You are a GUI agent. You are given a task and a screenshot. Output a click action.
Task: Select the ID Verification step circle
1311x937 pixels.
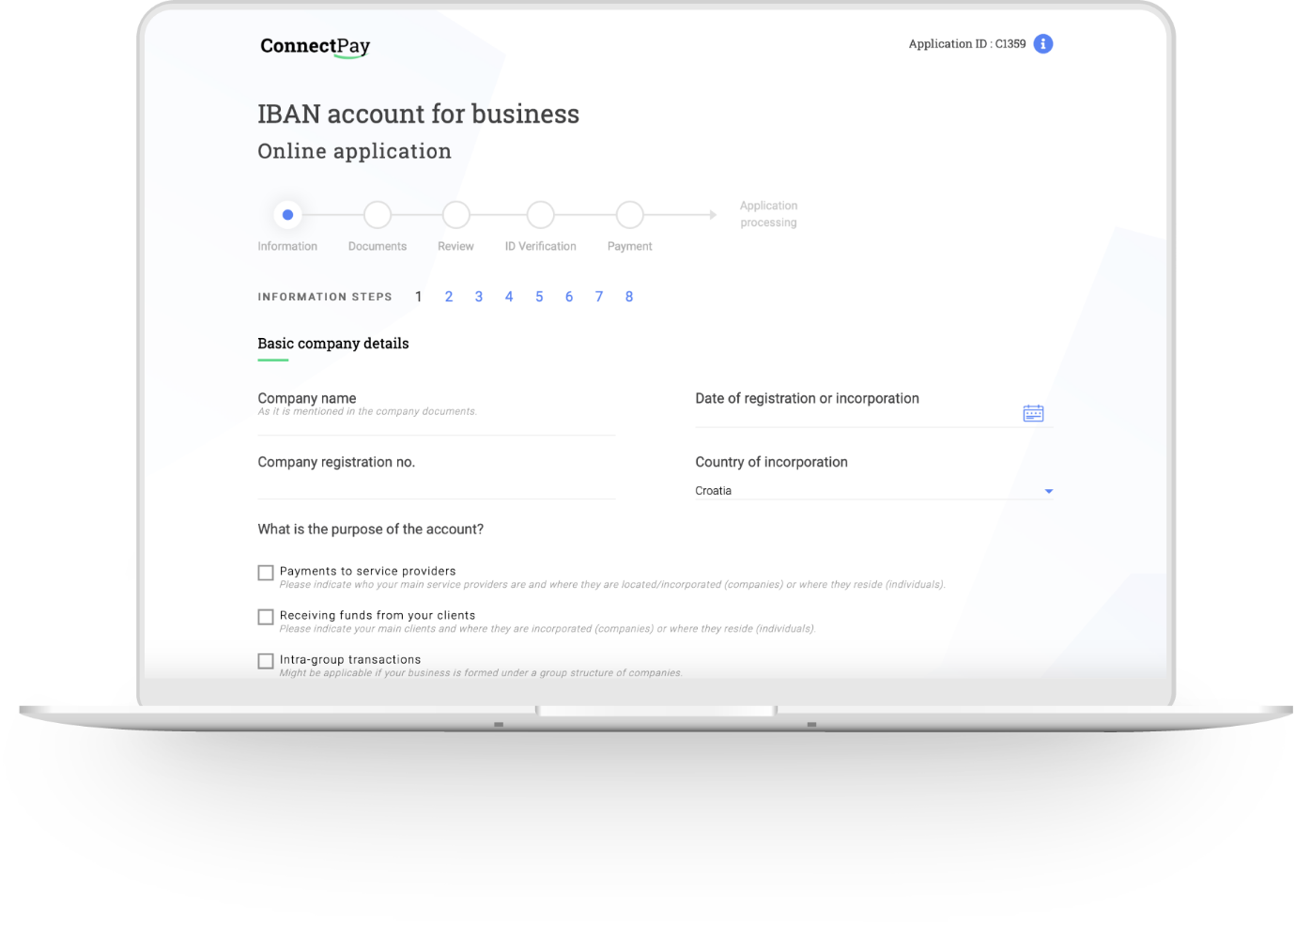[540, 215]
